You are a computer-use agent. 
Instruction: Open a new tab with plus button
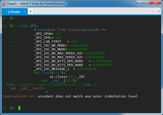point(30,11)
